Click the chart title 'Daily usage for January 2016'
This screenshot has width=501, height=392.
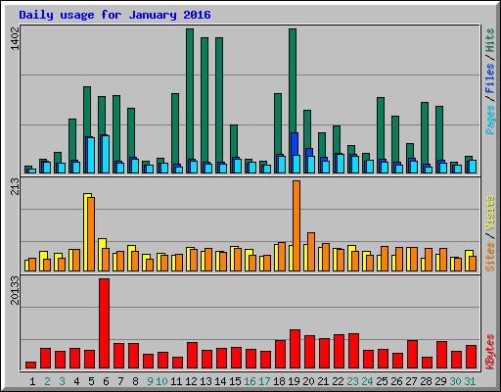click(x=114, y=15)
